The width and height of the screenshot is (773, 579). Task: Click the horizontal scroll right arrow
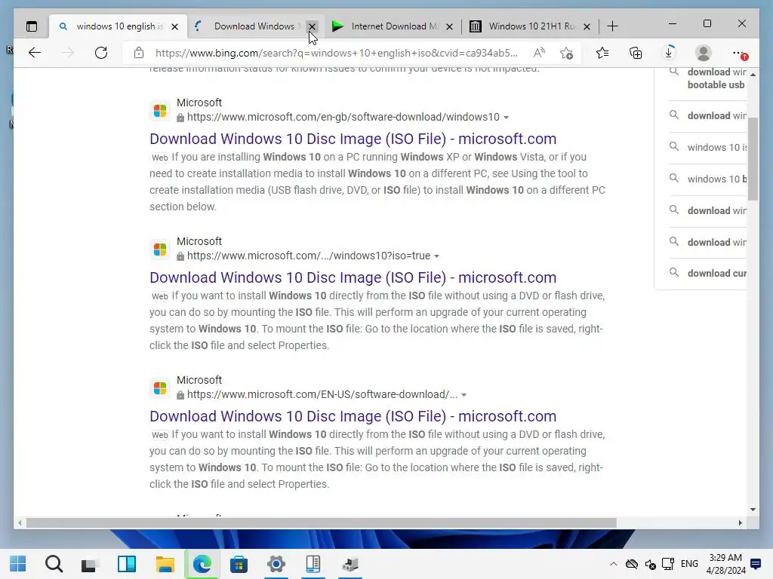point(740,523)
